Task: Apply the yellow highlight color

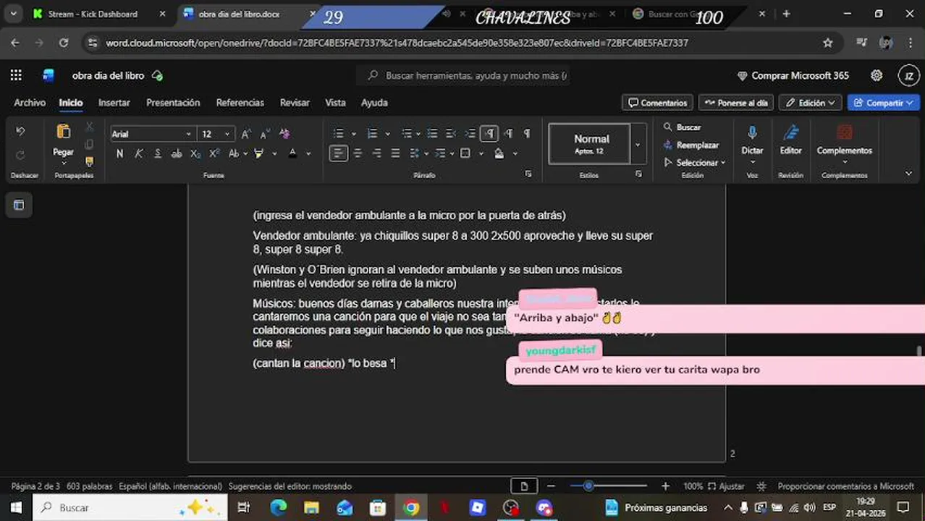Action: click(258, 153)
